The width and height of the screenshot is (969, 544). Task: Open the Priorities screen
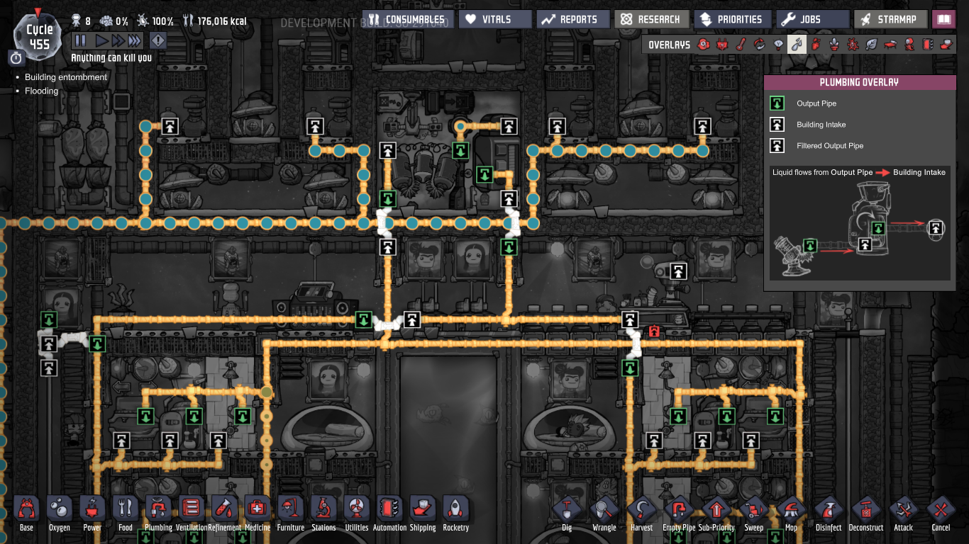731,19
